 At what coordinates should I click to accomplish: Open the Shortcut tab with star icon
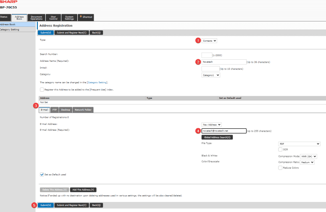point(86,17)
